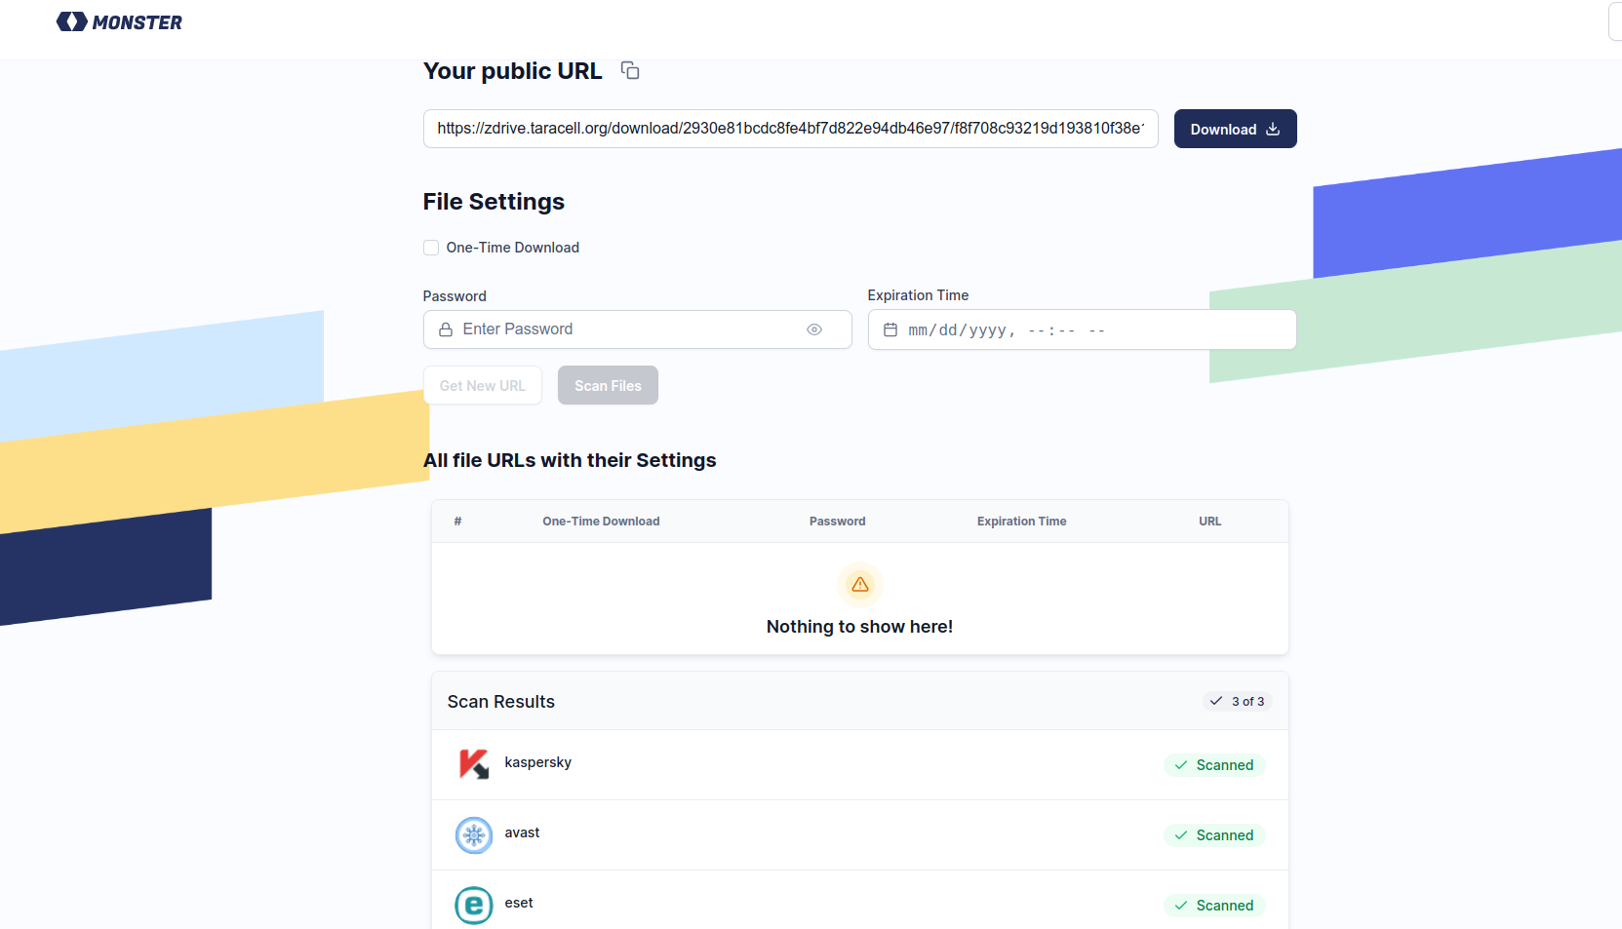Click the Avast antivirus logo
The height and width of the screenshot is (929, 1622).
pyautogui.click(x=474, y=834)
